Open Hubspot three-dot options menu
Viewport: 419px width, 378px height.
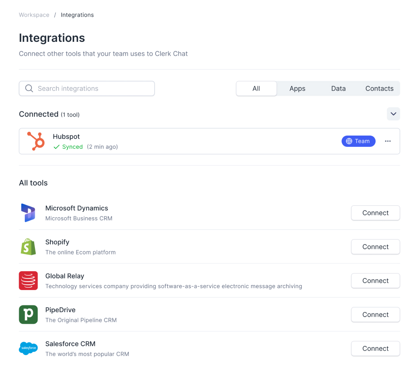pos(388,141)
